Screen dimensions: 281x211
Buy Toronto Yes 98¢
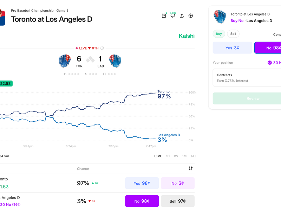142,183
